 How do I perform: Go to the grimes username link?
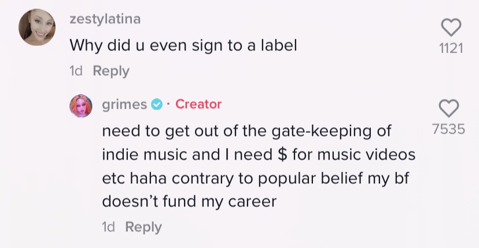pos(124,105)
